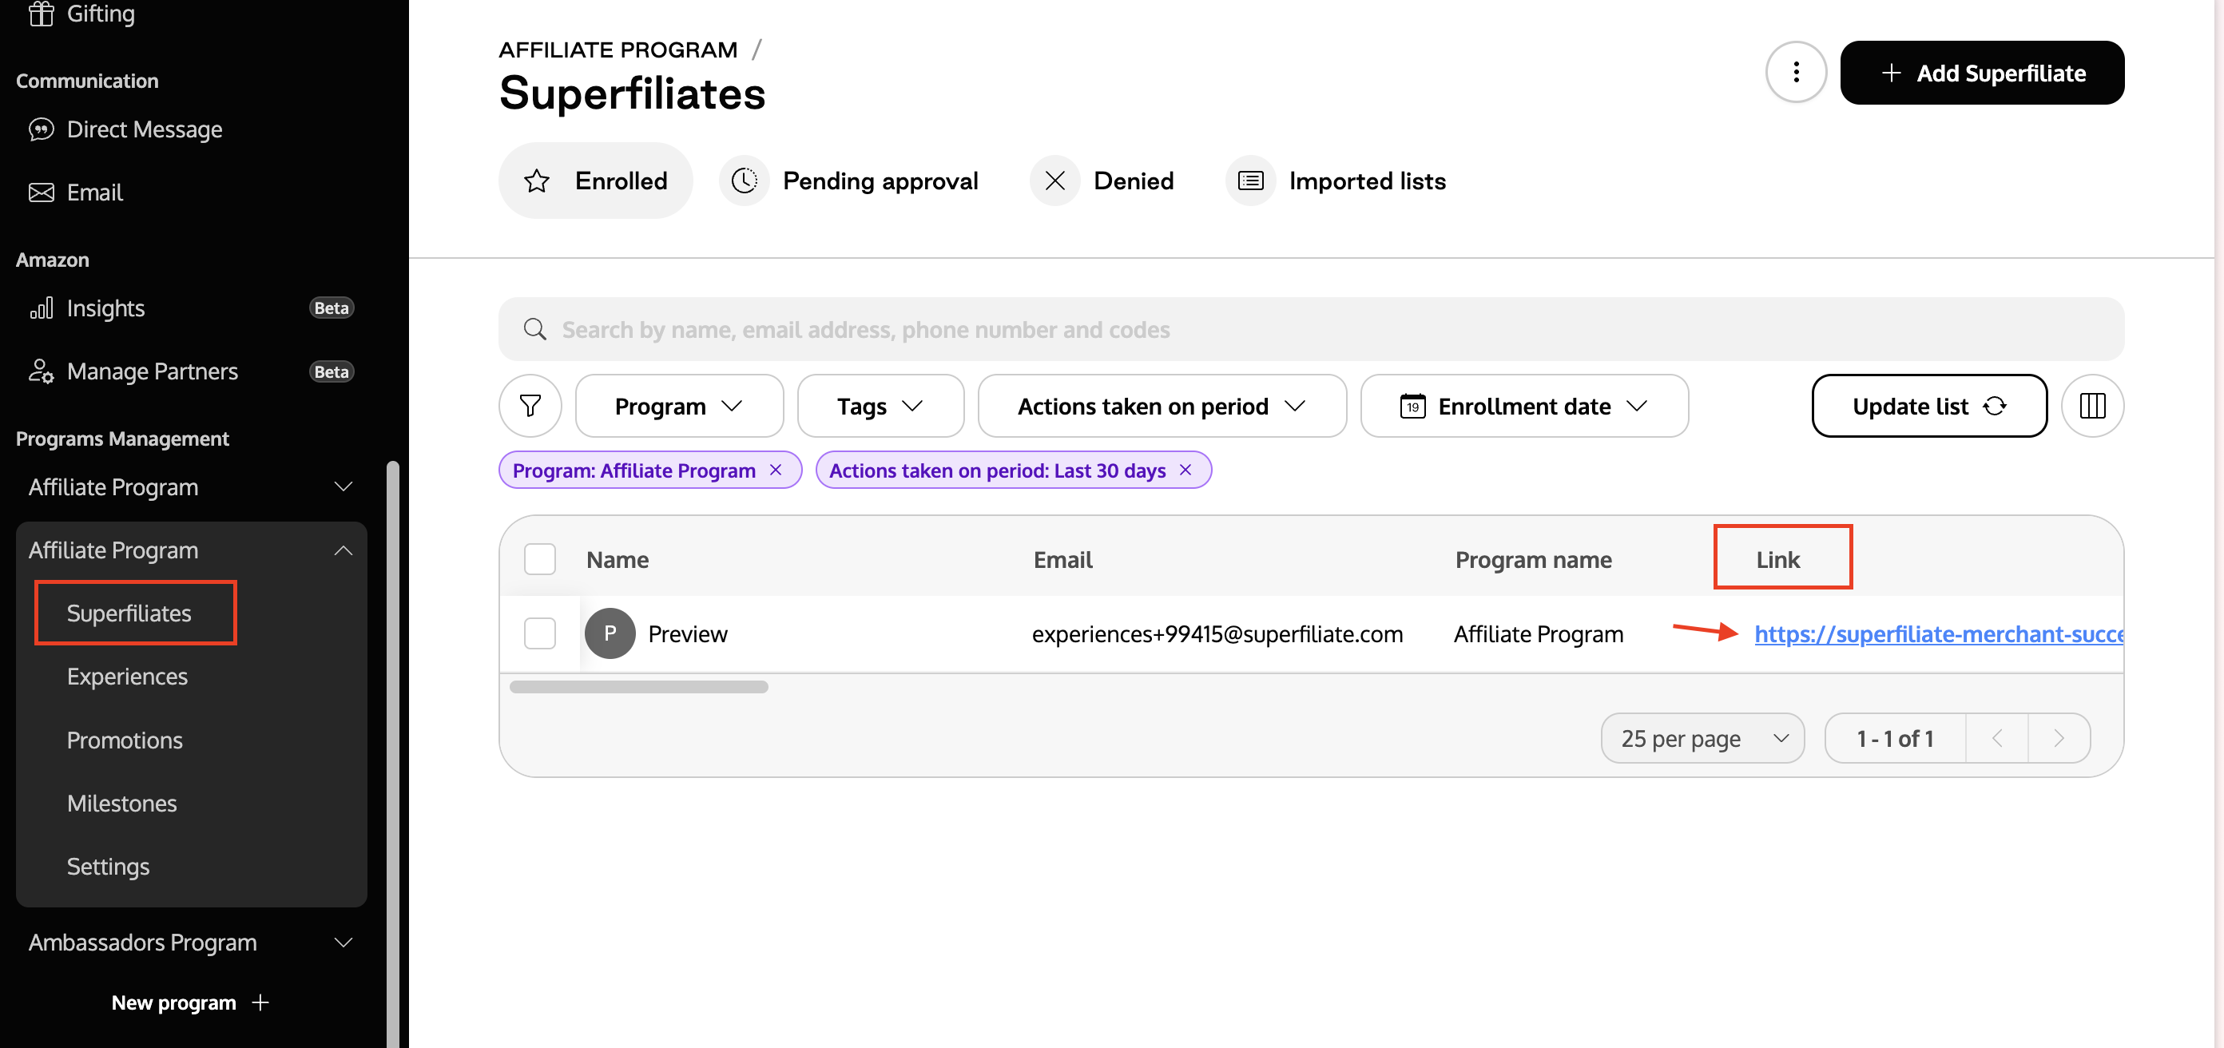
Task: Remove the Program: Affiliate Program filter chip
Action: 776,470
